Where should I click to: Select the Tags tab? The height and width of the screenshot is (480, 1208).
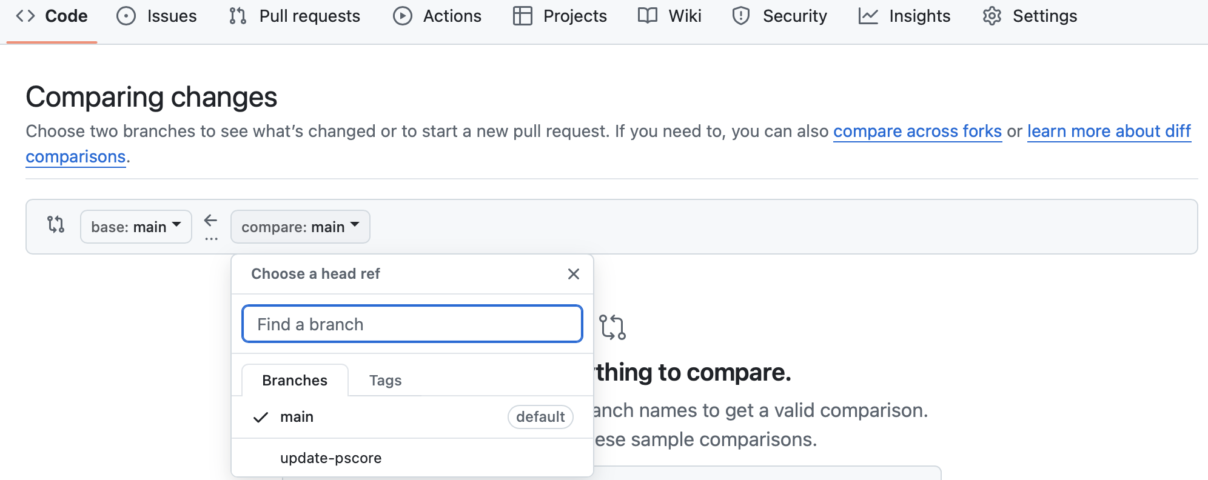(x=385, y=381)
